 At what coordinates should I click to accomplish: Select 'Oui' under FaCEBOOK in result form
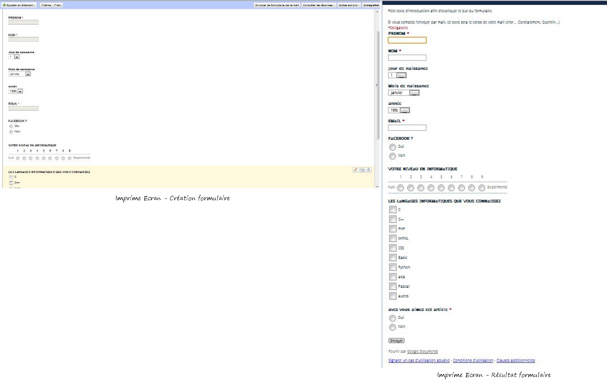(392, 147)
